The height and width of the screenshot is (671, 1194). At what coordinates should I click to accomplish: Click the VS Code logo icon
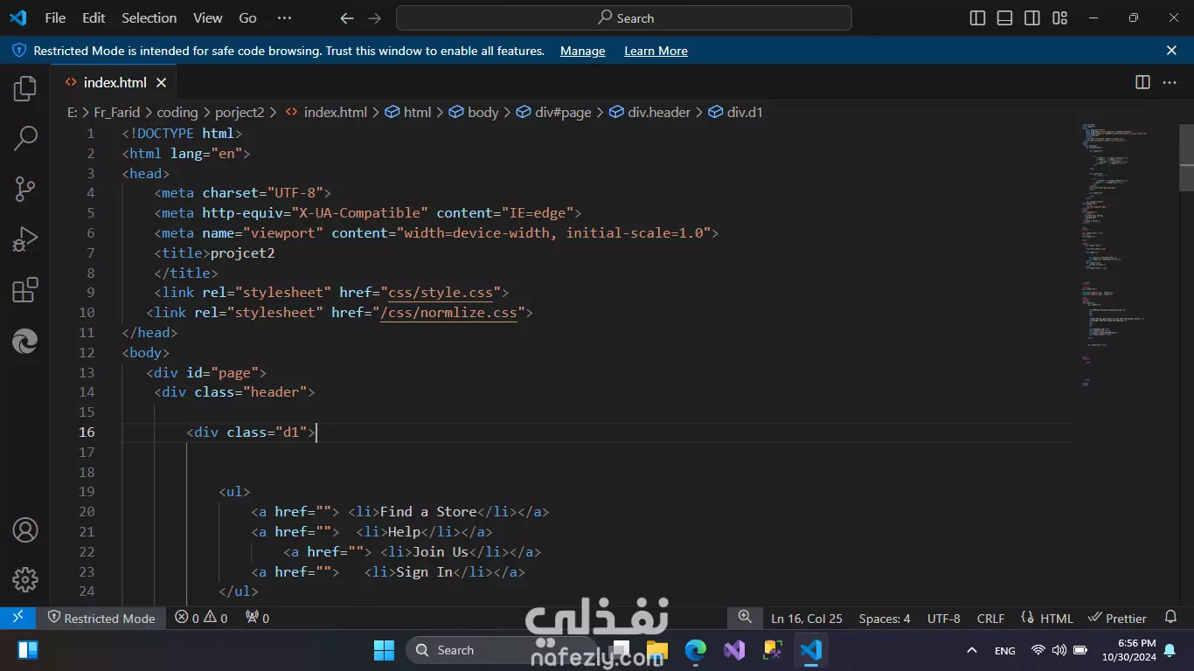pyautogui.click(x=17, y=17)
